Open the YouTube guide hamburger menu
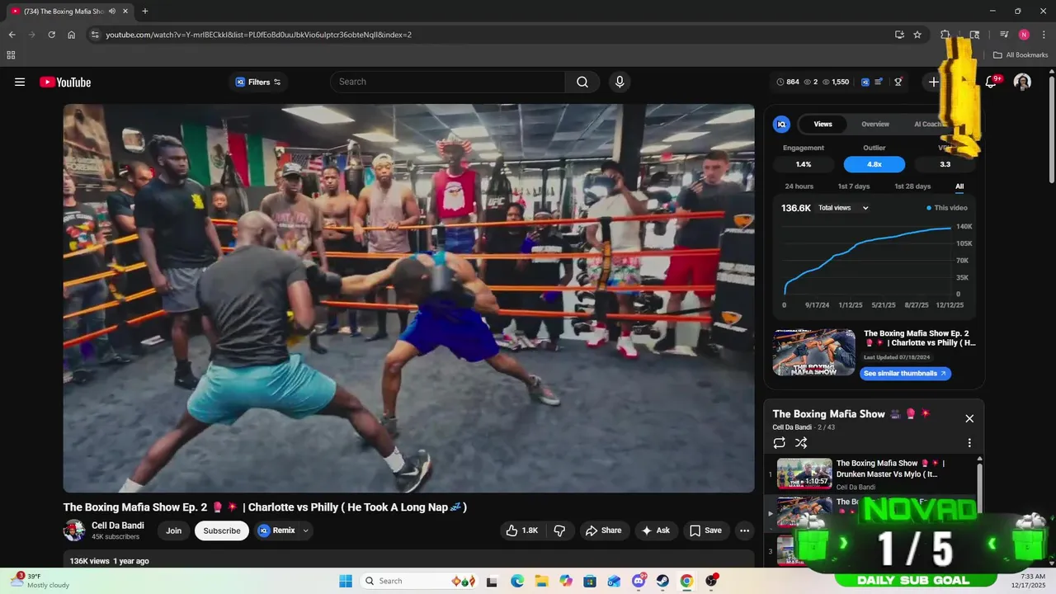The image size is (1056, 594). 20,82
